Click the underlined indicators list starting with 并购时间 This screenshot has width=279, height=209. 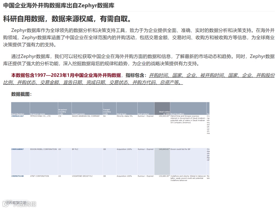[139, 79]
